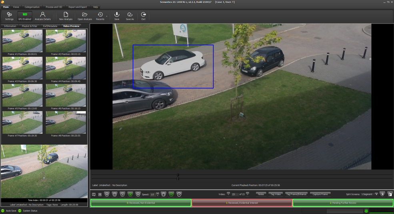Expand the Recents dropdown arrow
This screenshot has width=394, height=214.
pos(107,17)
